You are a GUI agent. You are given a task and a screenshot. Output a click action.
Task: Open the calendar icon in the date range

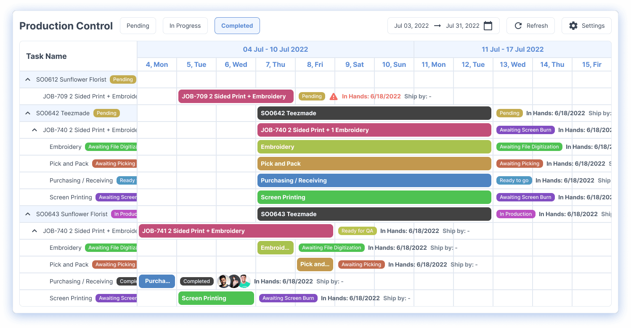[x=488, y=26]
